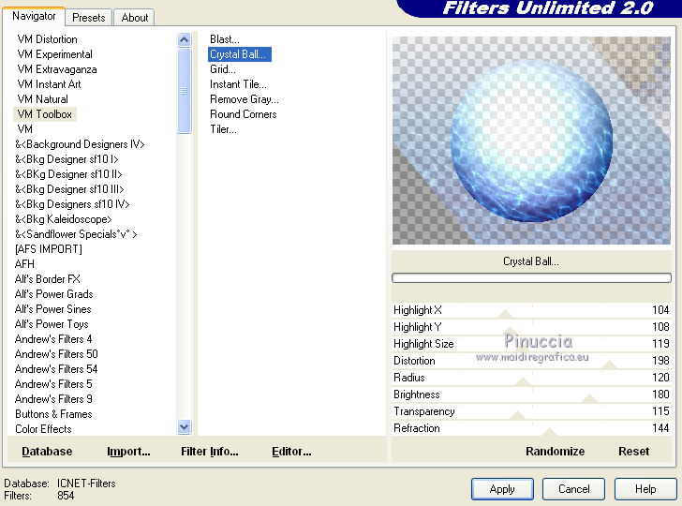Click the progress bar under Crystal Ball
This screenshot has width=682, height=506.
pos(531,277)
